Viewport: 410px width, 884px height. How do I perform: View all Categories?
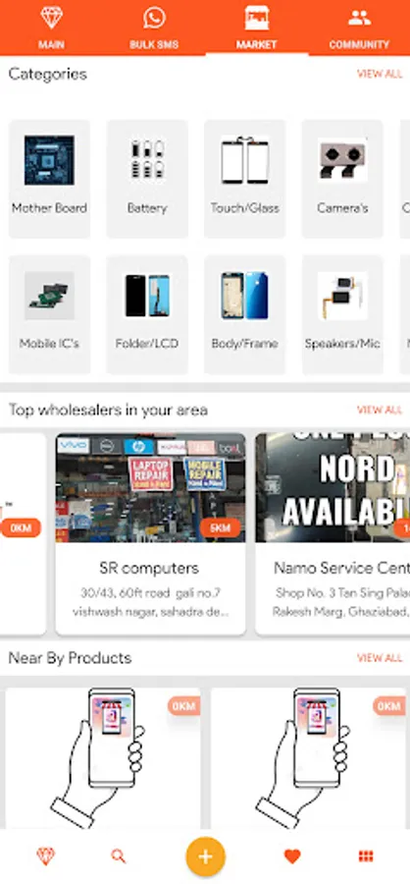(x=380, y=74)
